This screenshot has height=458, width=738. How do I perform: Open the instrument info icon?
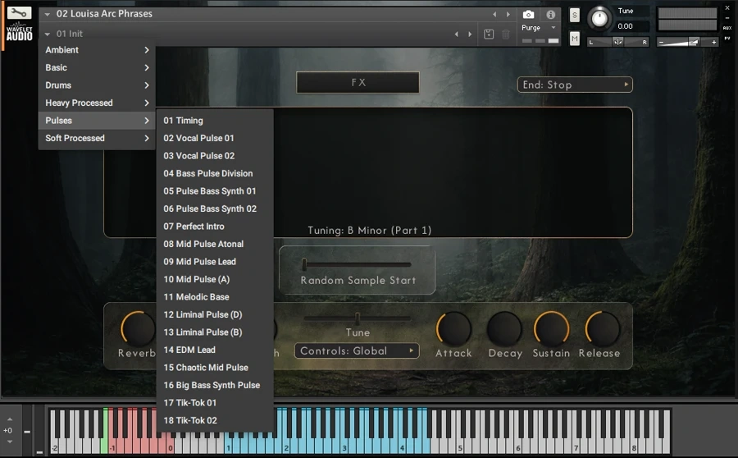click(x=551, y=15)
